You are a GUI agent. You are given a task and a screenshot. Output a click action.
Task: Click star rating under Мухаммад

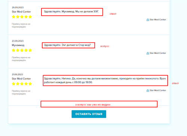click(22, 50)
